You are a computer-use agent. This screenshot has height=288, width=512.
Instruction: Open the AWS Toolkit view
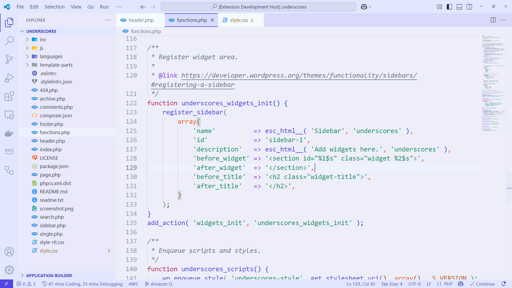pyautogui.click(x=9, y=151)
